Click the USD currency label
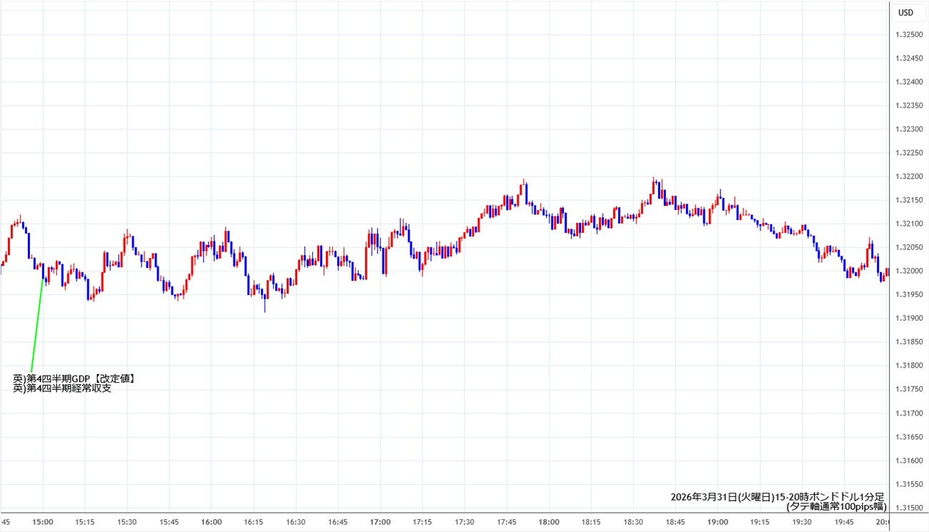Viewport: 929px width, 532px height. (x=905, y=12)
